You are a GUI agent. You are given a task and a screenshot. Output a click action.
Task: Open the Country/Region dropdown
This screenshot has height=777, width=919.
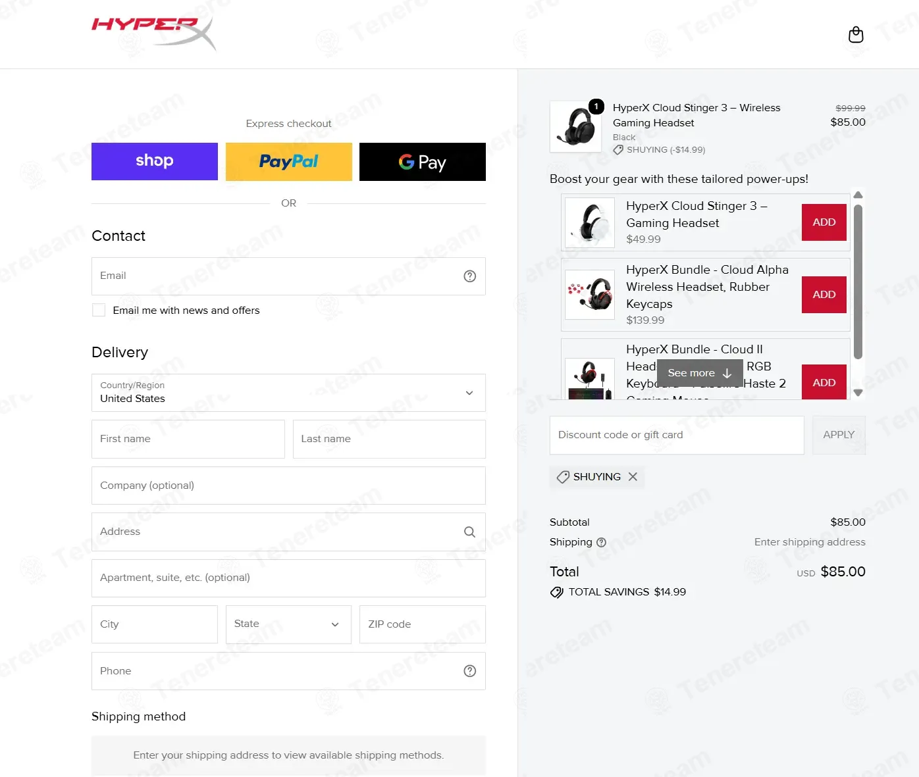tap(288, 393)
